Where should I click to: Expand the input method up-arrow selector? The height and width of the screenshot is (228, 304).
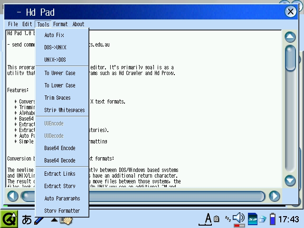[54, 220]
